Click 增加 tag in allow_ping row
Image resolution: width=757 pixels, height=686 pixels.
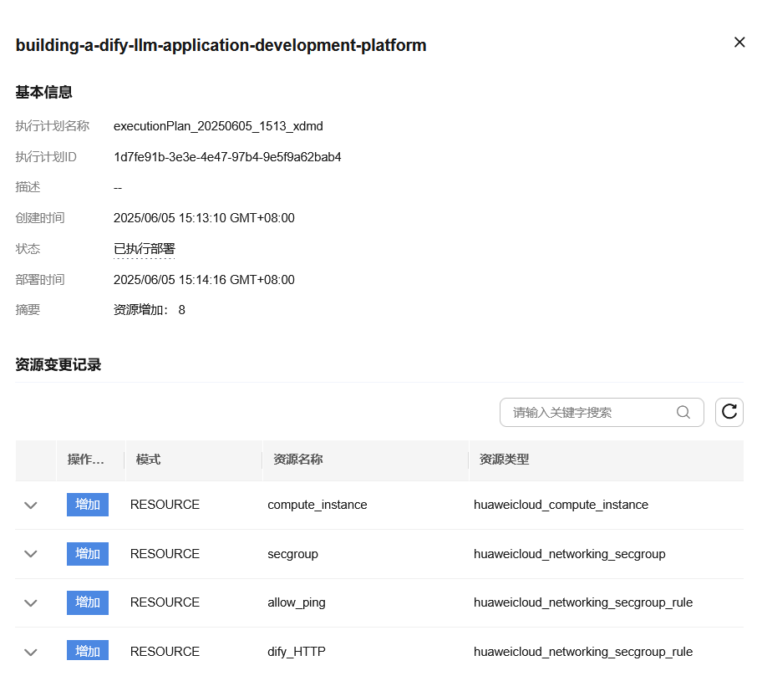pos(88,602)
